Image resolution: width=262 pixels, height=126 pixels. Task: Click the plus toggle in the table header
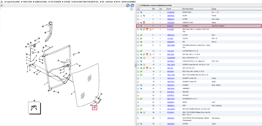pos(138,9)
